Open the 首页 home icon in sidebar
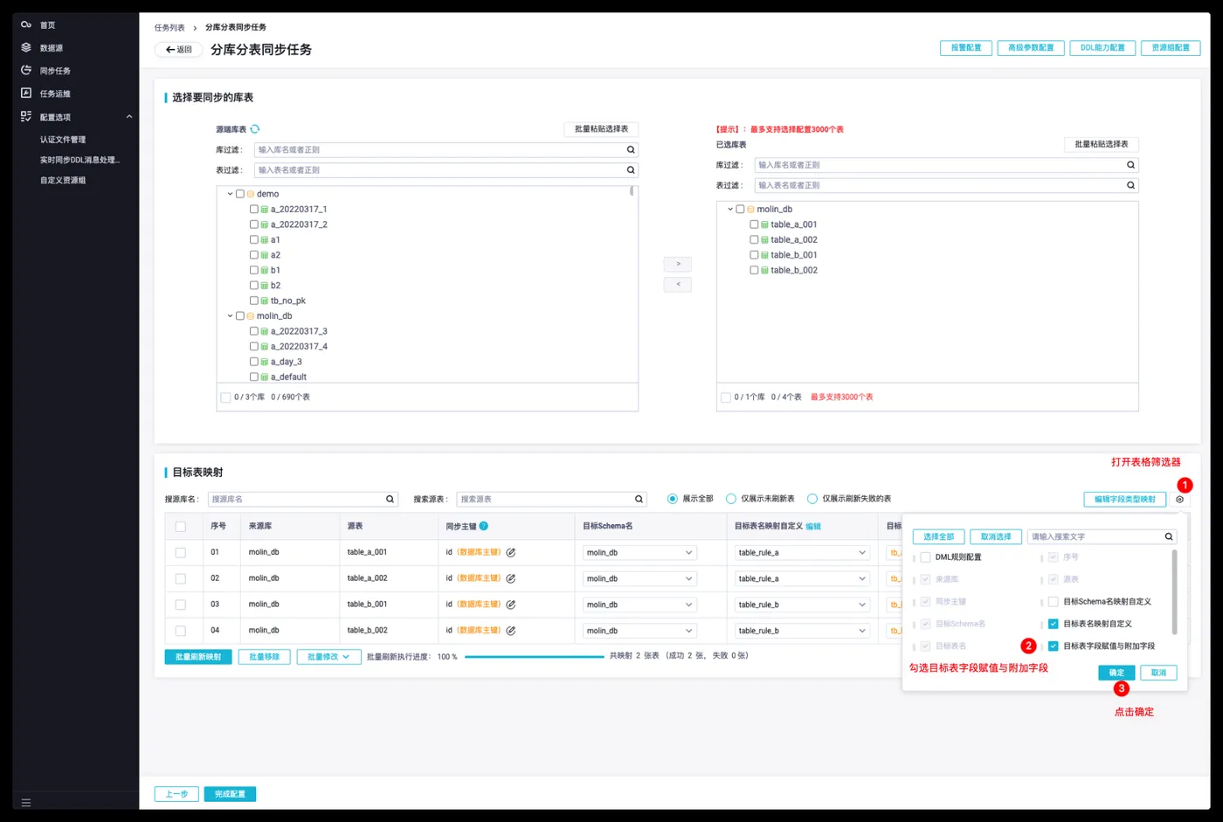Screen dimensions: 1223x822 [26, 24]
